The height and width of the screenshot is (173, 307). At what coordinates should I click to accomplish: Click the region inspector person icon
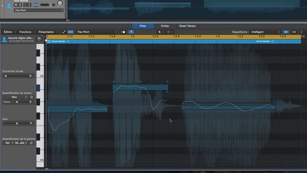pyautogui.click(x=4, y=39)
